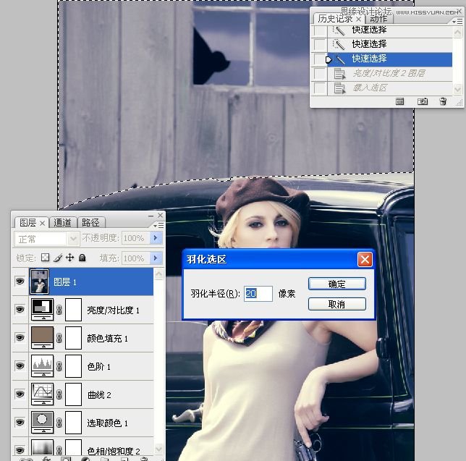Toggle visibility of 亮度/对比度 1 layer

tap(20, 310)
